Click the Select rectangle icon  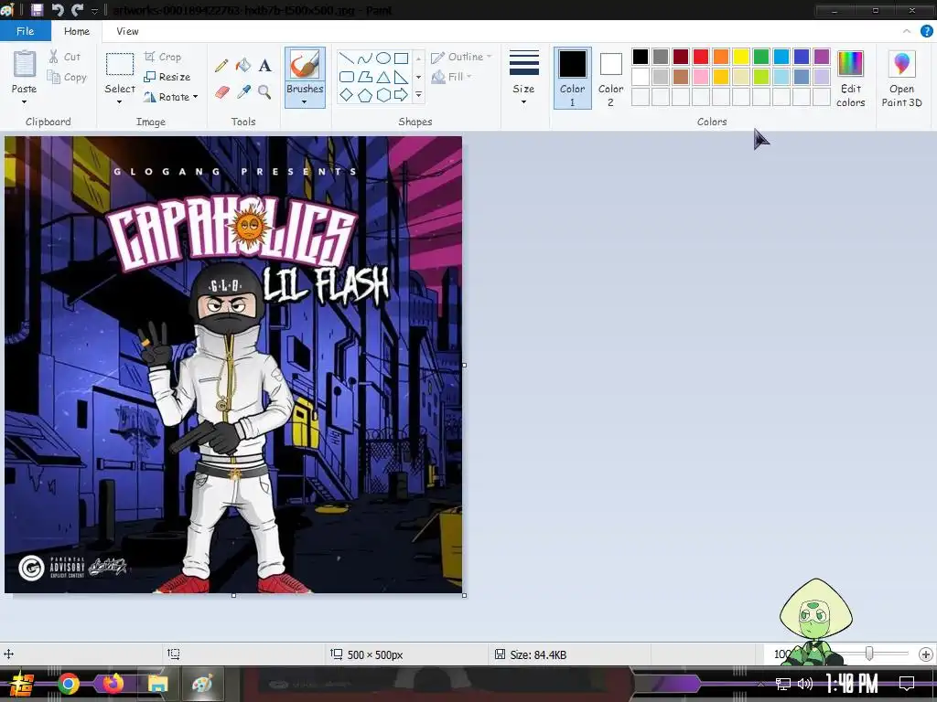coord(120,65)
